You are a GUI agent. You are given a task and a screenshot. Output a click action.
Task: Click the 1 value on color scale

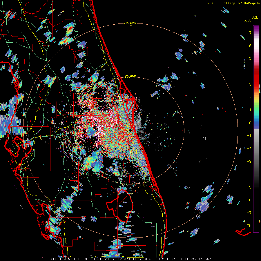click(x=250, y=110)
